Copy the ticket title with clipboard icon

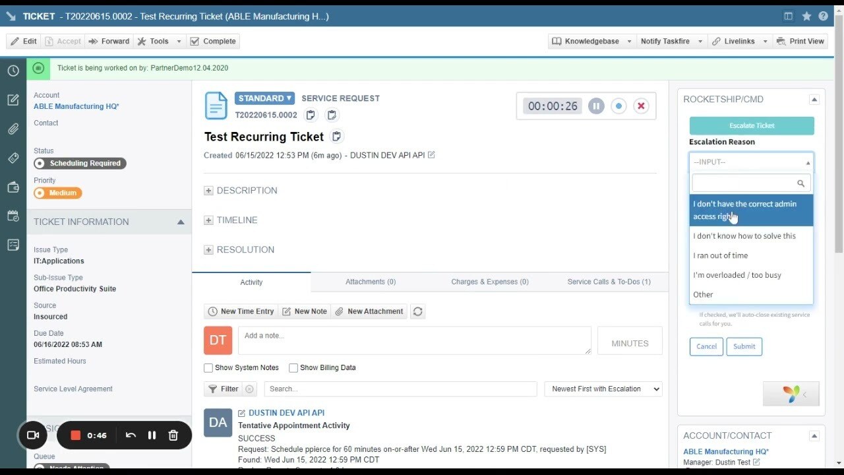pyautogui.click(x=336, y=137)
